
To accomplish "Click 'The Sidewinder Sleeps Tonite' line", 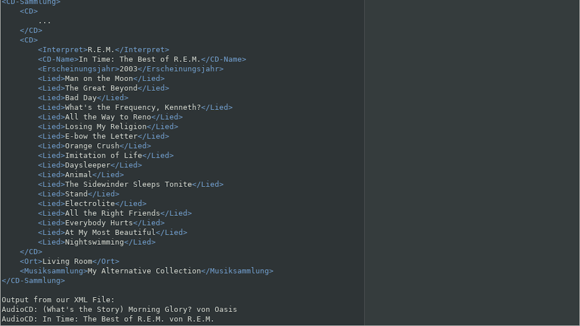I will [x=131, y=184].
